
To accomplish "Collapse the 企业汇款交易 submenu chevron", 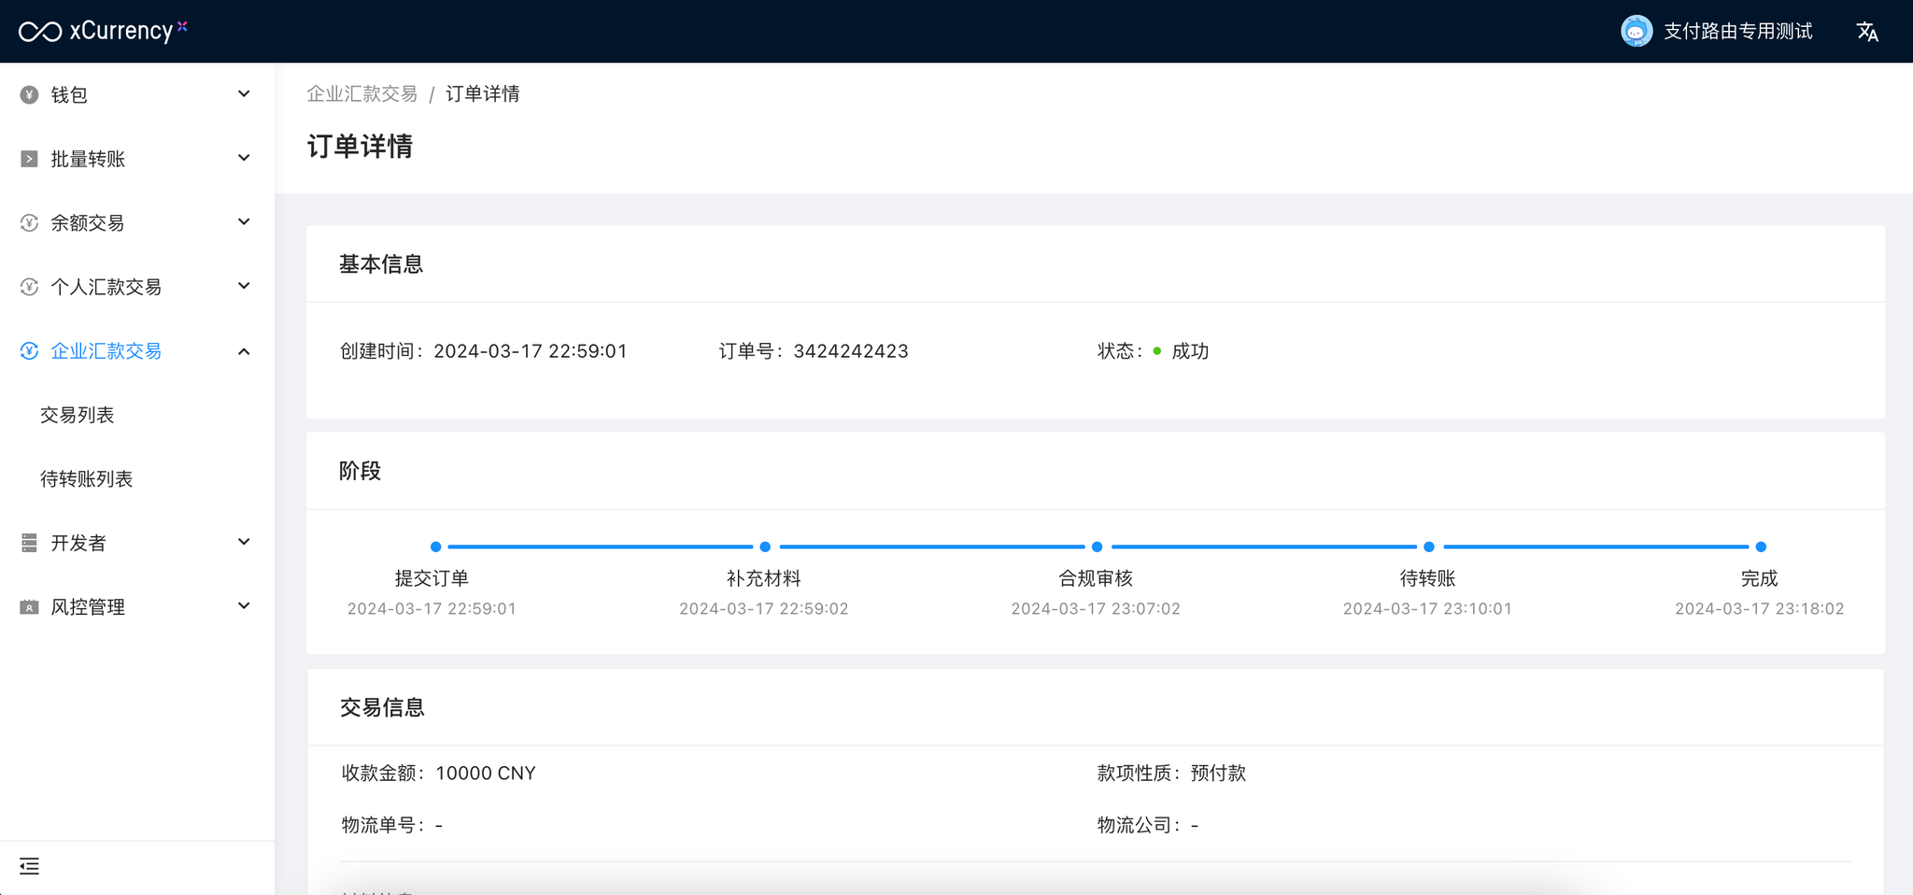I will coord(244,351).
